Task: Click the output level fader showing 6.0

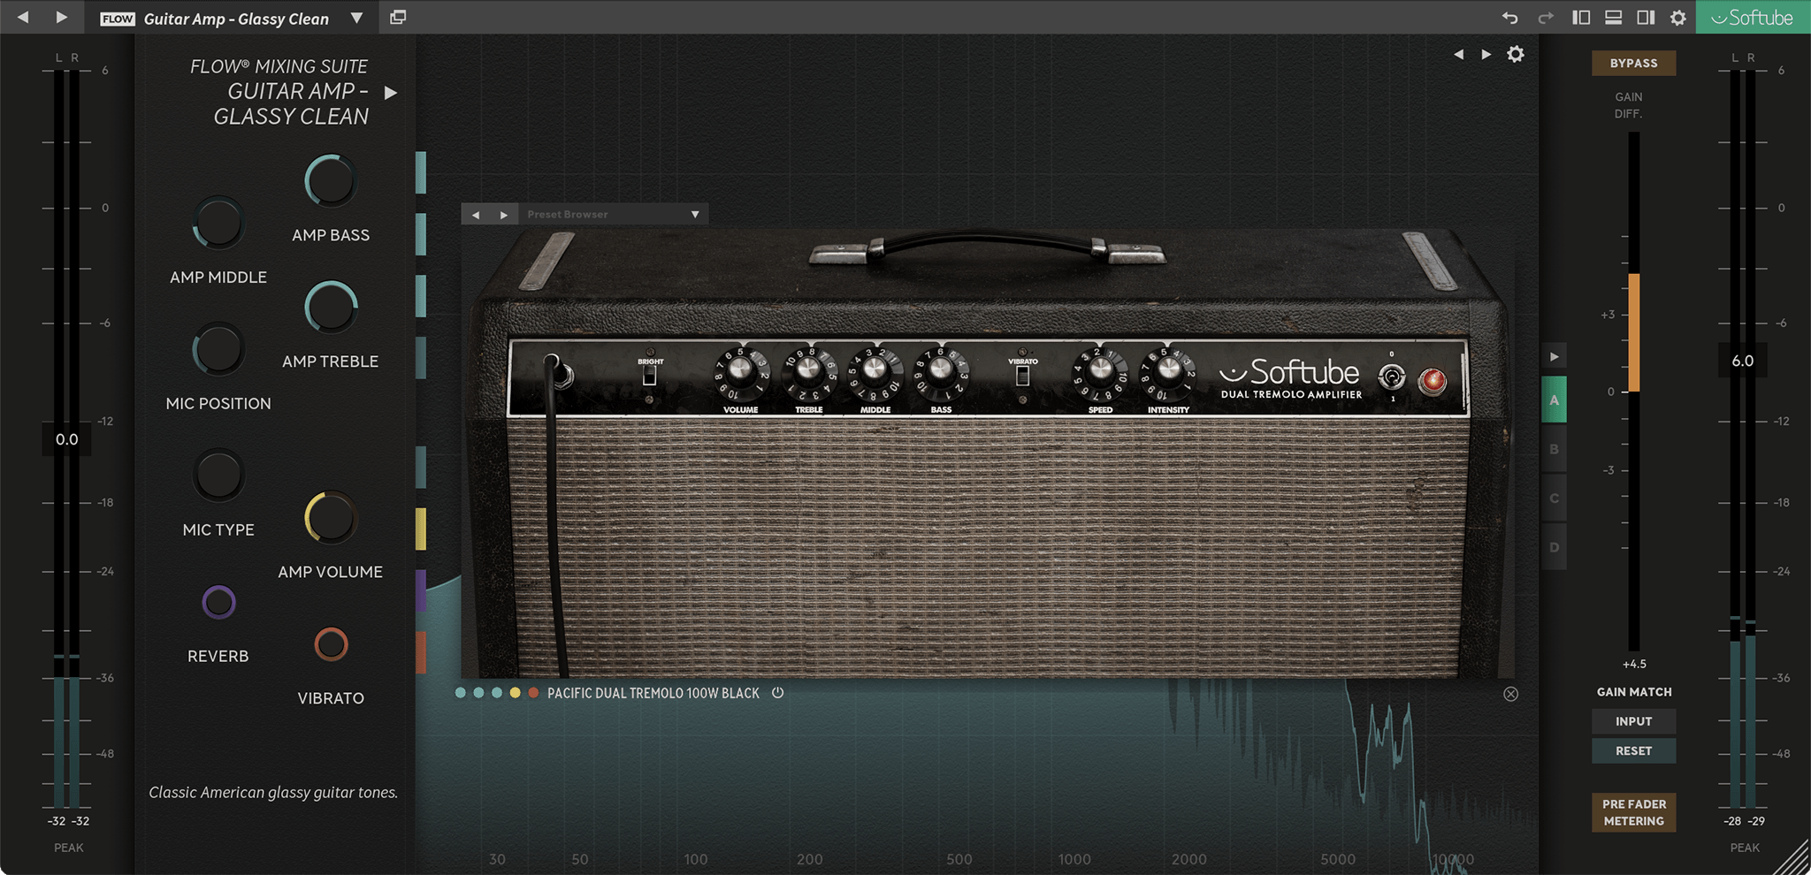Action: [1742, 361]
